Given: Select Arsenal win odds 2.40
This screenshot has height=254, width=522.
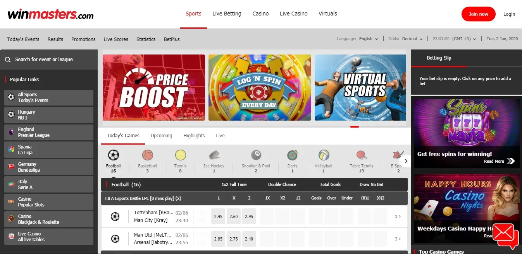Looking at the screenshot, I should (x=249, y=239).
